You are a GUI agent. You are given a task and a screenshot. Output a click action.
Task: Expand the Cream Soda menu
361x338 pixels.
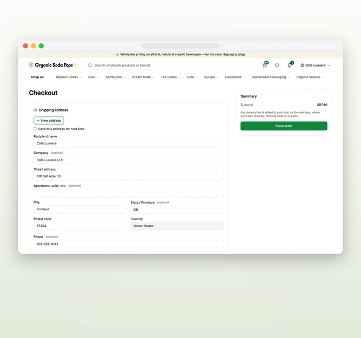point(143,77)
